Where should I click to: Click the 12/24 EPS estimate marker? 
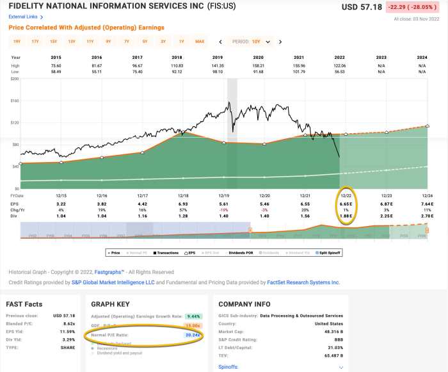pyautogui.click(x=428, y=125)
